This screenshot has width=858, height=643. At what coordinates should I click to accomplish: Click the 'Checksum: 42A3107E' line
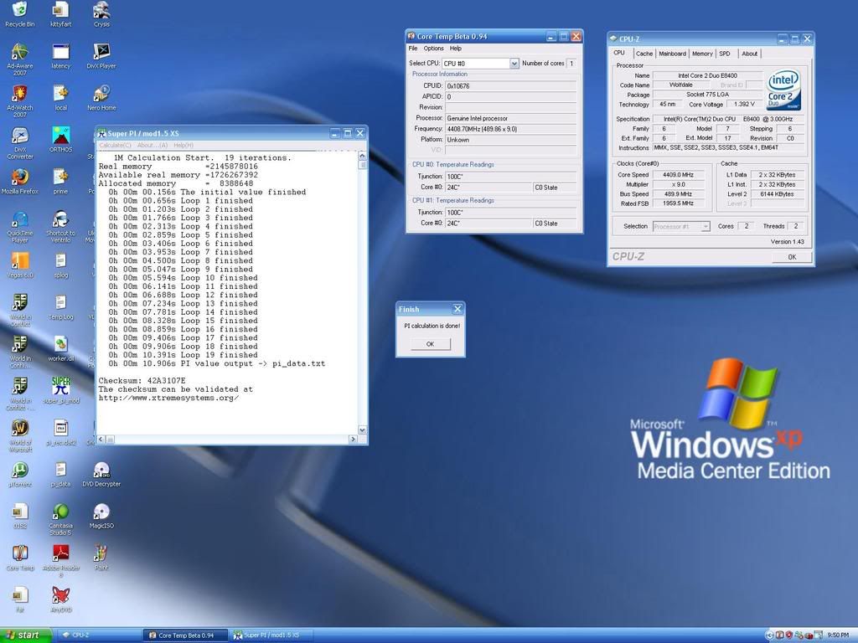[142, 381]
